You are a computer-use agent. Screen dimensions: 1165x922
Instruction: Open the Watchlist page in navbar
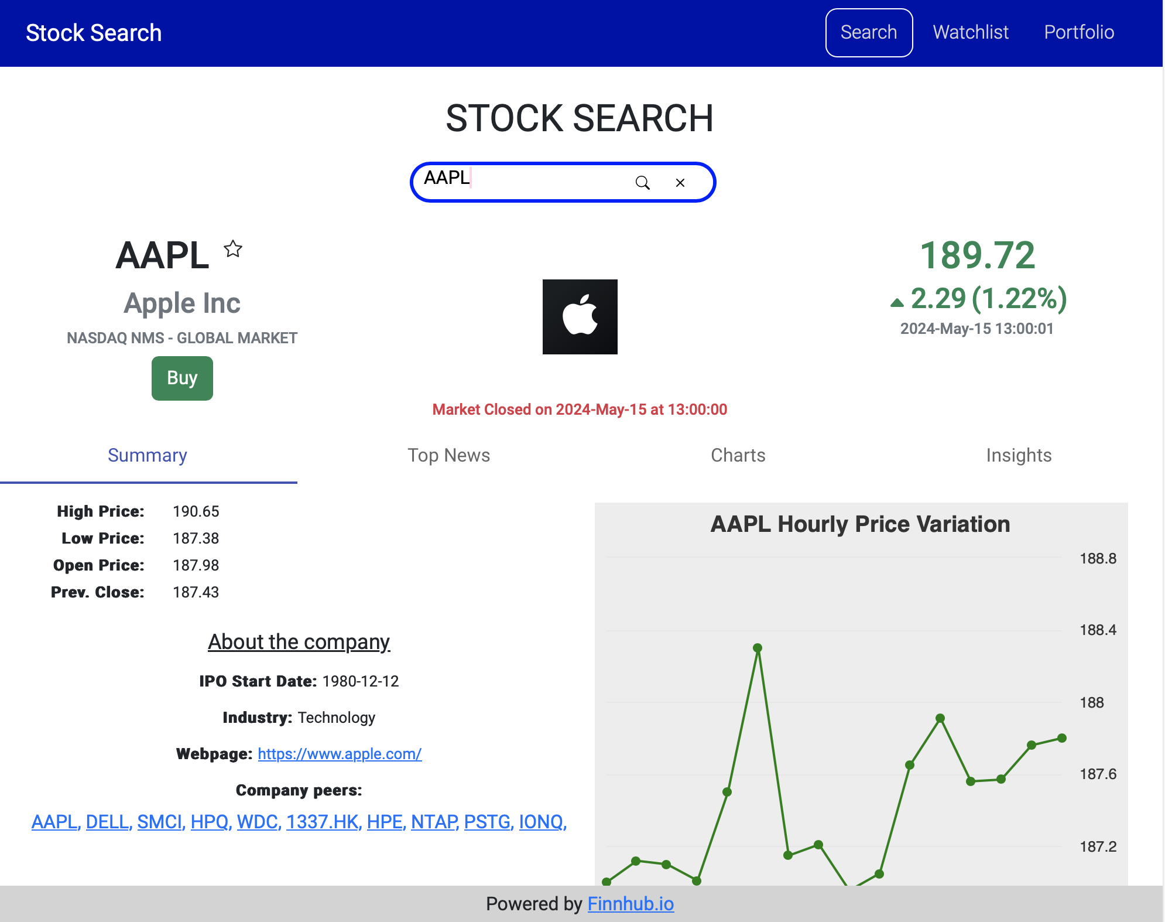(x=970, y=32)
